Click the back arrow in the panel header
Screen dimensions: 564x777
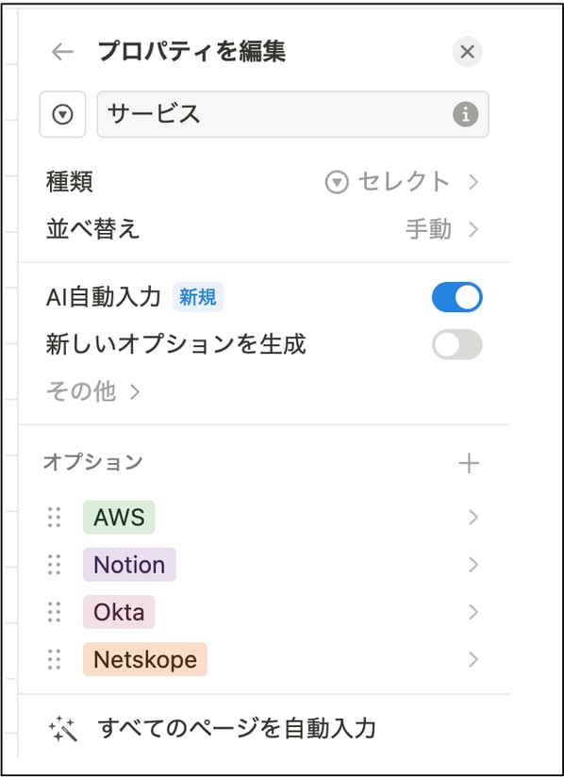tap(61, 52)
